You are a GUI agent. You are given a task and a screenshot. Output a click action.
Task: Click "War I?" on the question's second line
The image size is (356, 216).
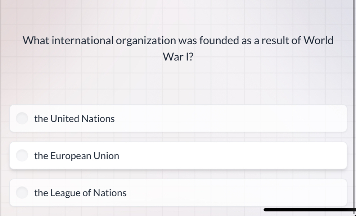pos(178,57)
